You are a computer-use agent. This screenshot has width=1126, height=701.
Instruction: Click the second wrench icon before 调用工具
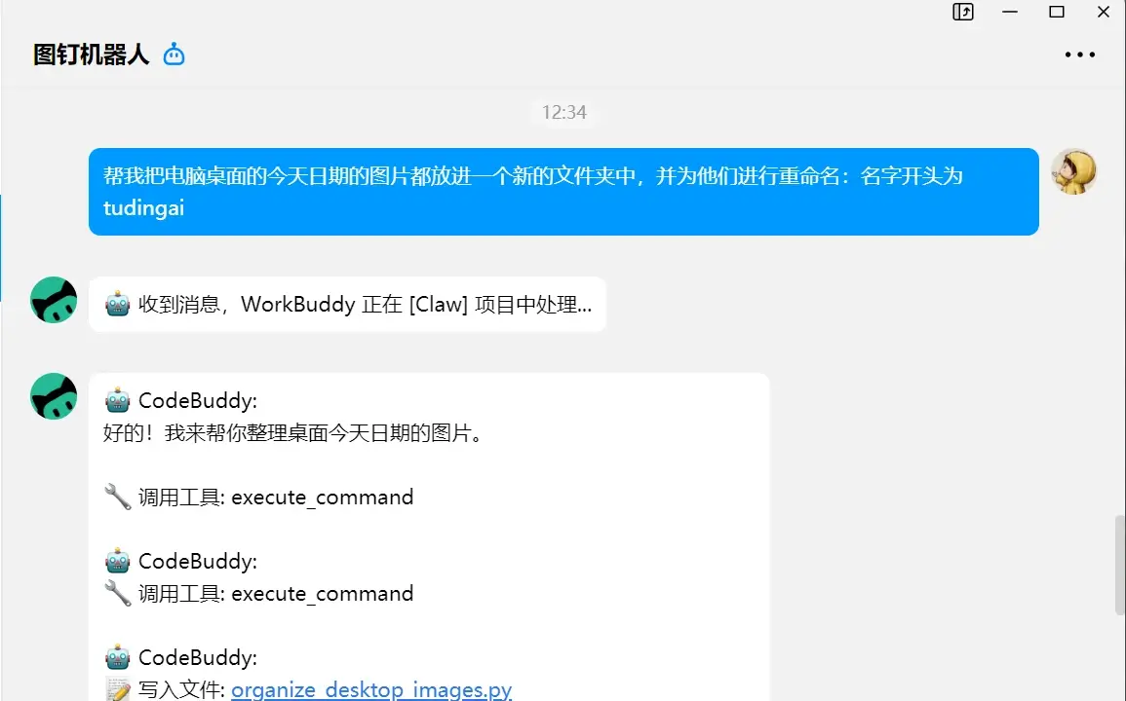coord(118,594)
